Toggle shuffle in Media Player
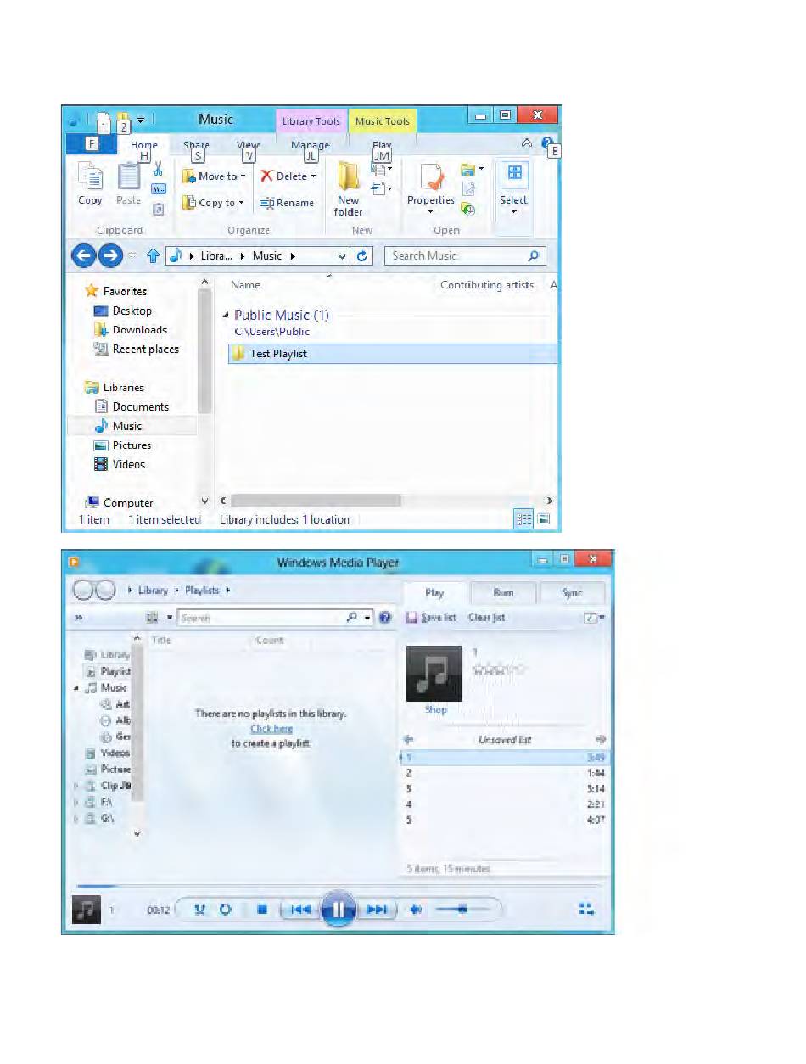806x1064 pixels. tap(200, 910)
